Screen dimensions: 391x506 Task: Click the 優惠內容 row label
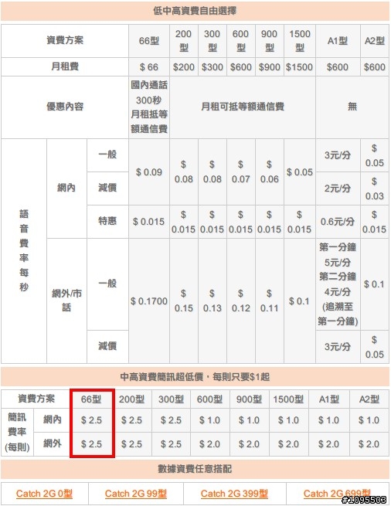pos(65,107)
